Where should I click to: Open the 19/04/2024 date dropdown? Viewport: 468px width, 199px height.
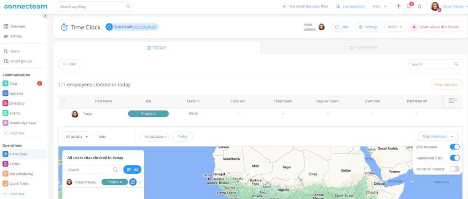pos(154,136)
